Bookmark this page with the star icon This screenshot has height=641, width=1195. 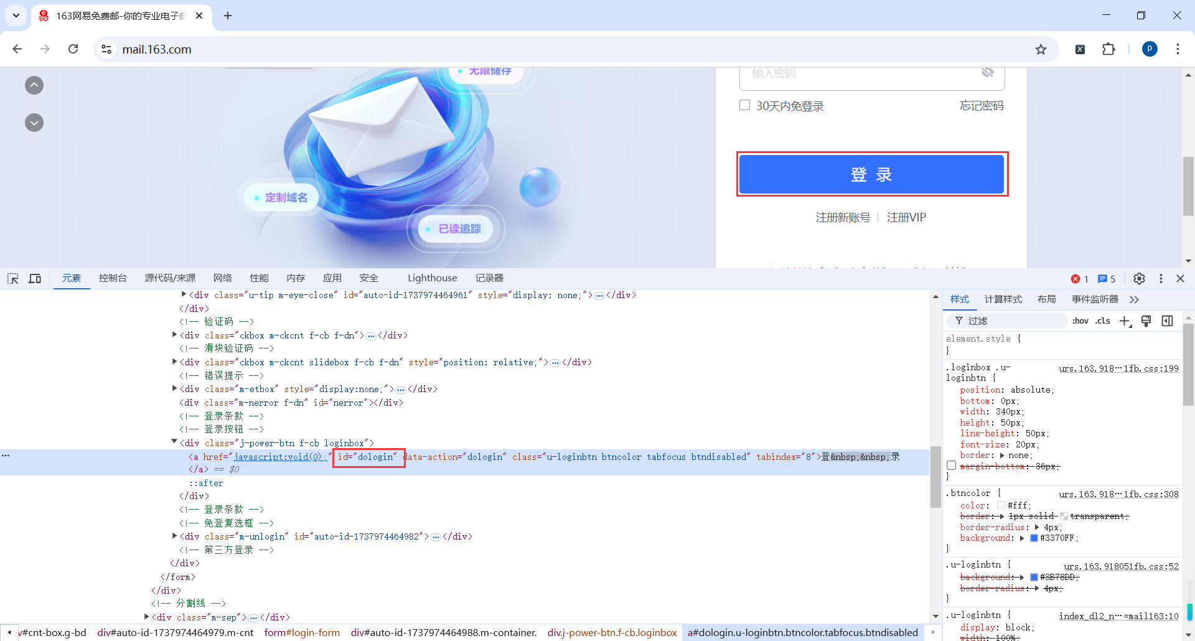pyautogui.click(x=1041, y=49)
